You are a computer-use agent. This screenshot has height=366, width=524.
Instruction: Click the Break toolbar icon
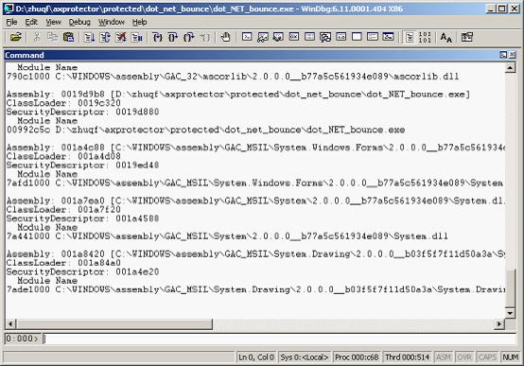coord(137,37)
